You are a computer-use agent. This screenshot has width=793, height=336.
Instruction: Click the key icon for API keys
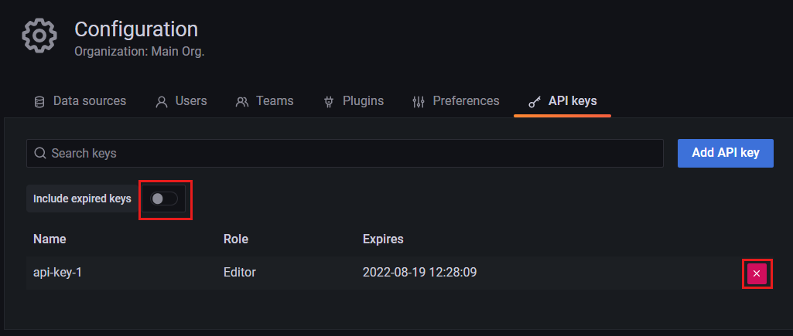(535, 101)
